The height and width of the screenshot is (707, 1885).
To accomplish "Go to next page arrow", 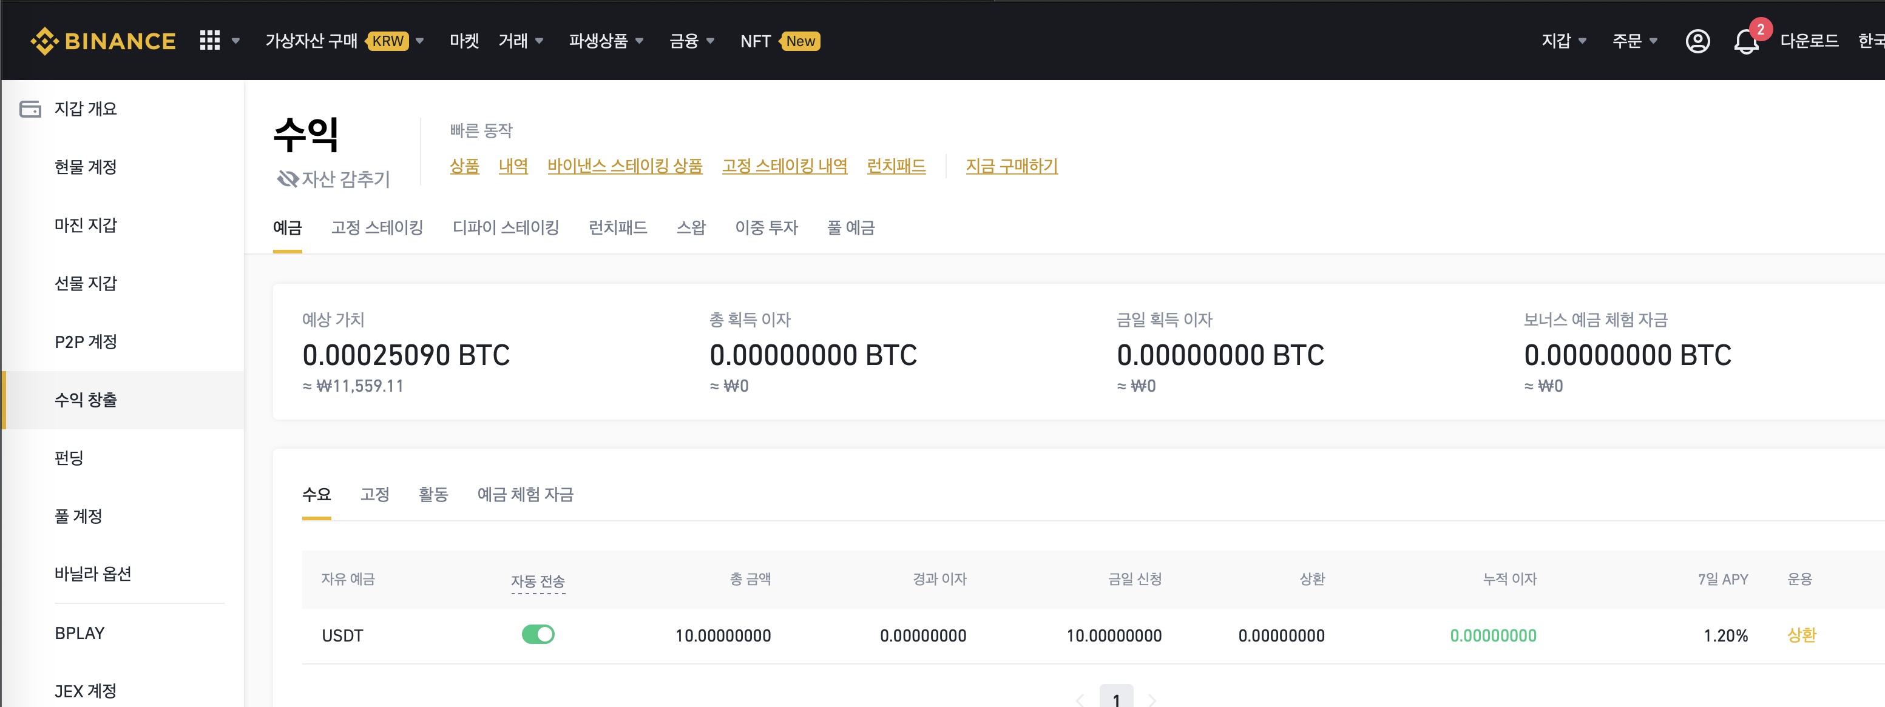I will tap(1152, 700).
